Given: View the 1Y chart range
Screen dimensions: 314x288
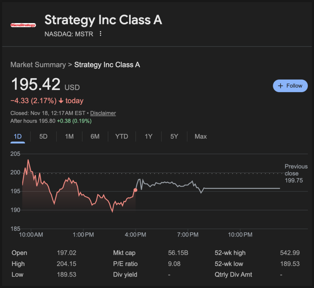Looking at the screenshot, I should pos(148,136).
